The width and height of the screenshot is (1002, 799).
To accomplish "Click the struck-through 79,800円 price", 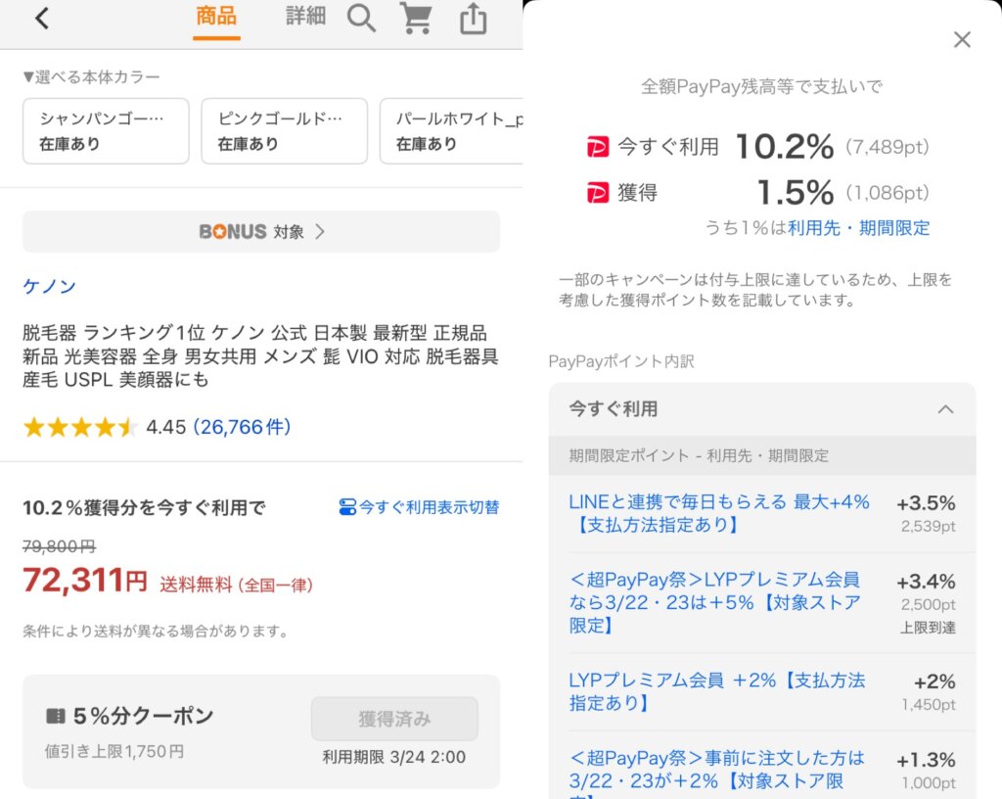I will coord(59,546).
